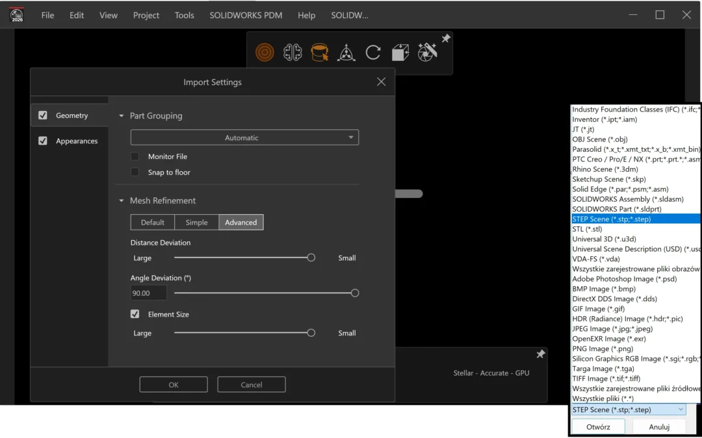Click the orange concentric-circles render mode icon

265,53
